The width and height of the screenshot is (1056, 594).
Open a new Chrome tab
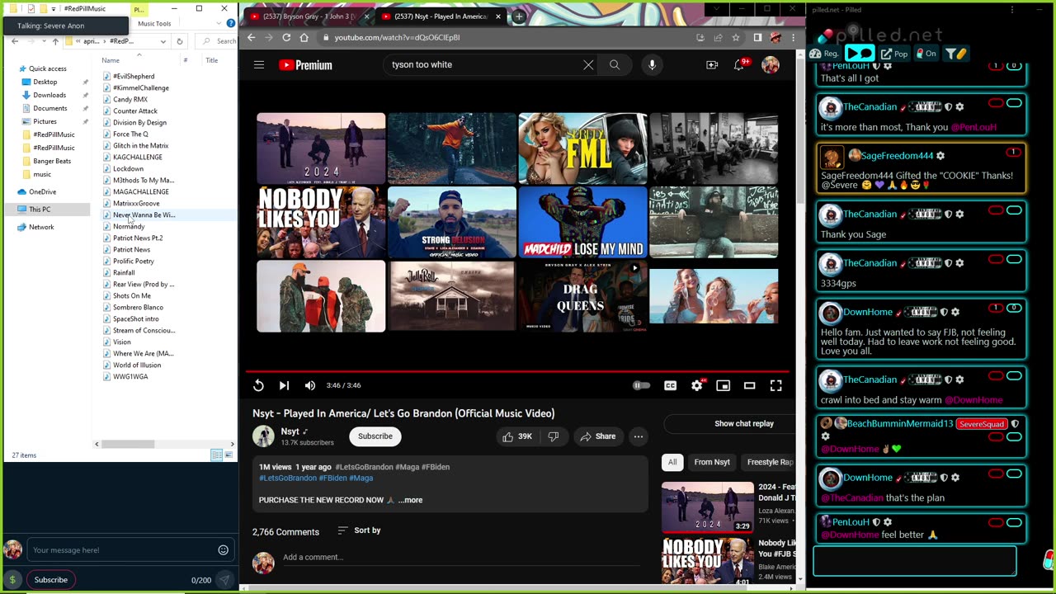pos(519,16)
